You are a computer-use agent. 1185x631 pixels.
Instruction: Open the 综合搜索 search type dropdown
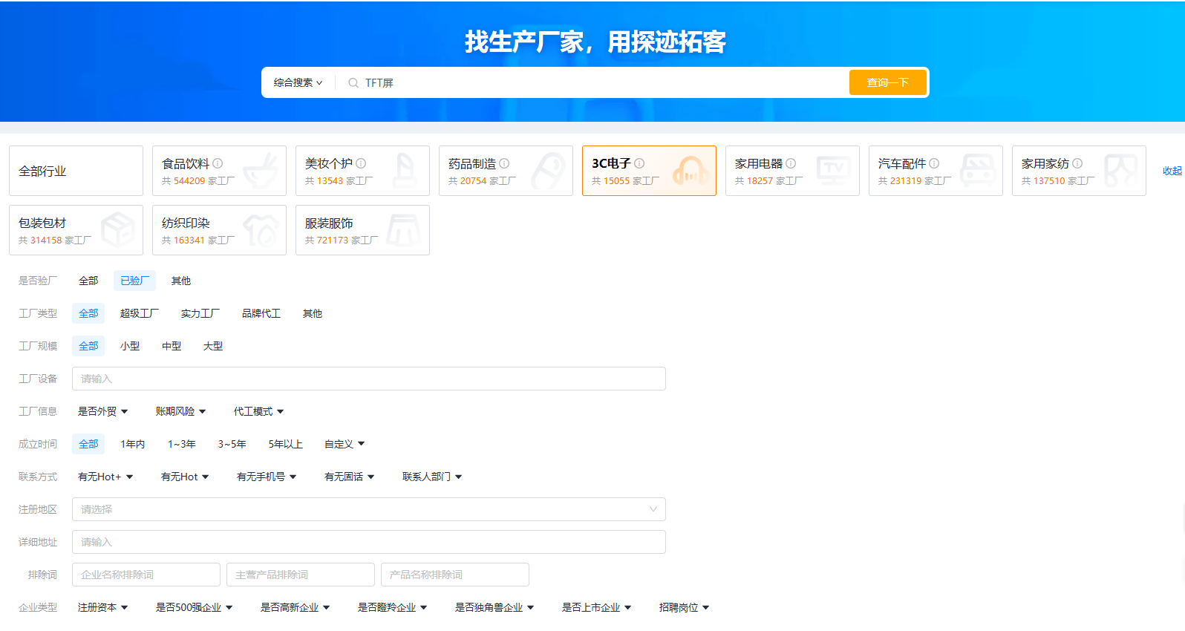(x=298, y=83)
